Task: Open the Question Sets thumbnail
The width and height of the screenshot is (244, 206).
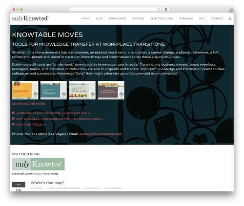Action: tap(25, 90)
